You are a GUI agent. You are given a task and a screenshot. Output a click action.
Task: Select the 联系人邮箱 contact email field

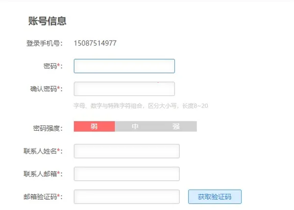126,174
